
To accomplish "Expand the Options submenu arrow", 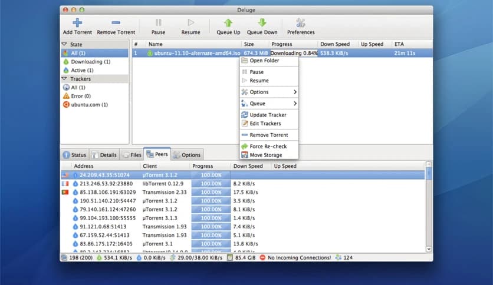I will pos(295,92).
